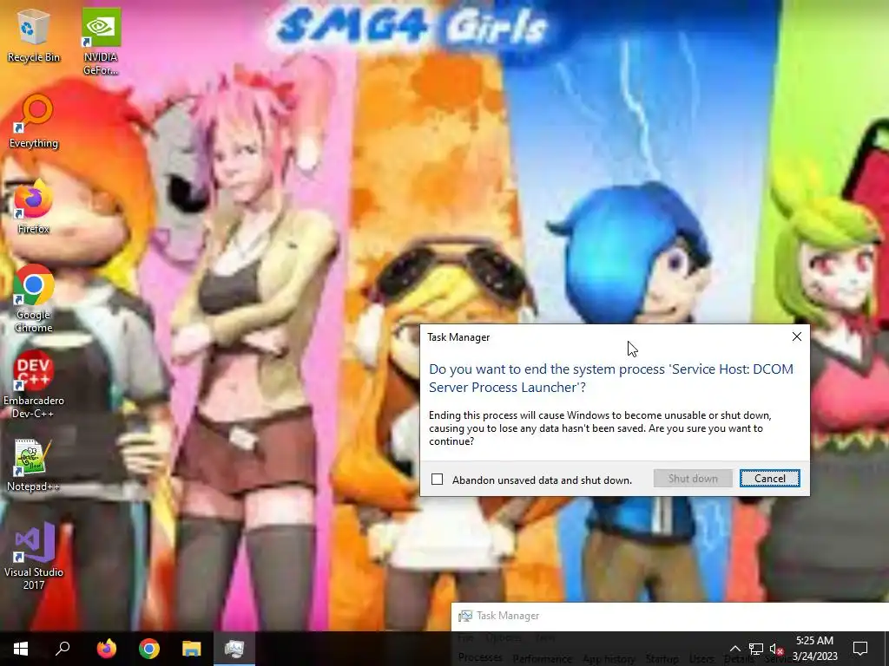Select the Embarcadero Dev-C++ desktop shortcut
Image resolution: width=889 pixels, height=666 pixels.
(x=34, y=384)
